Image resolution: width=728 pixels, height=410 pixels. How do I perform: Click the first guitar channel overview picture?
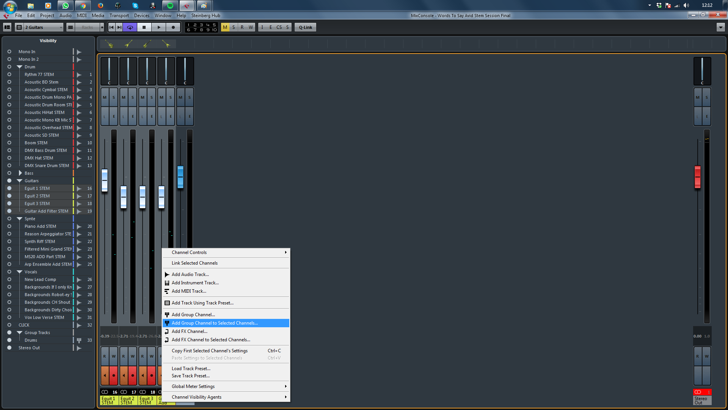point(110,44)
